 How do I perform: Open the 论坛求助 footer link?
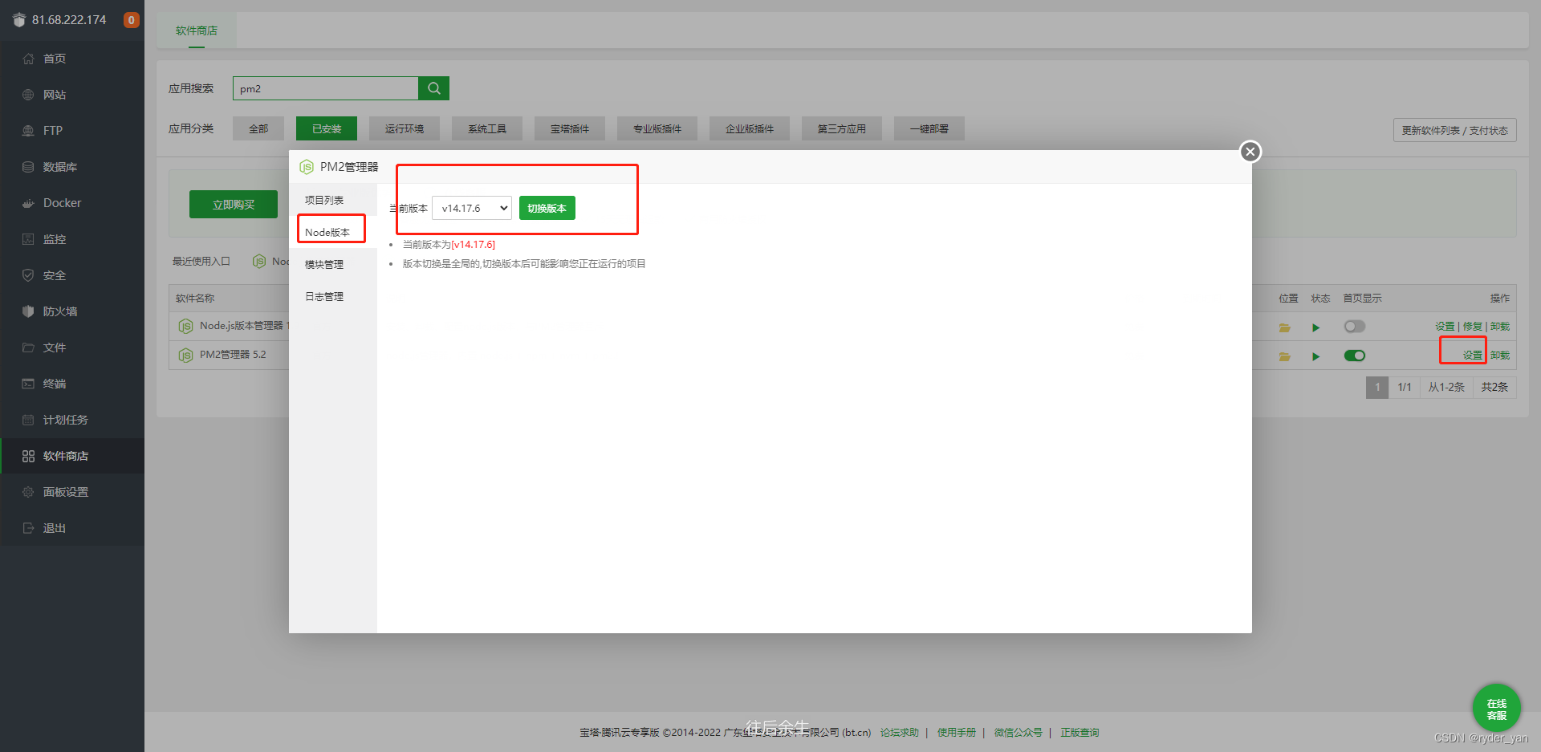pos(900,733)
